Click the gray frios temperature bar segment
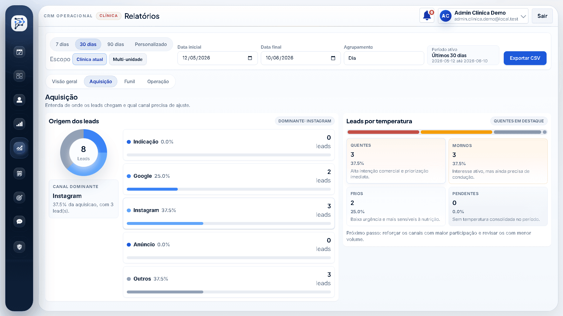The width and height of the screenshot is (563, 316). (x=517, y=132)
